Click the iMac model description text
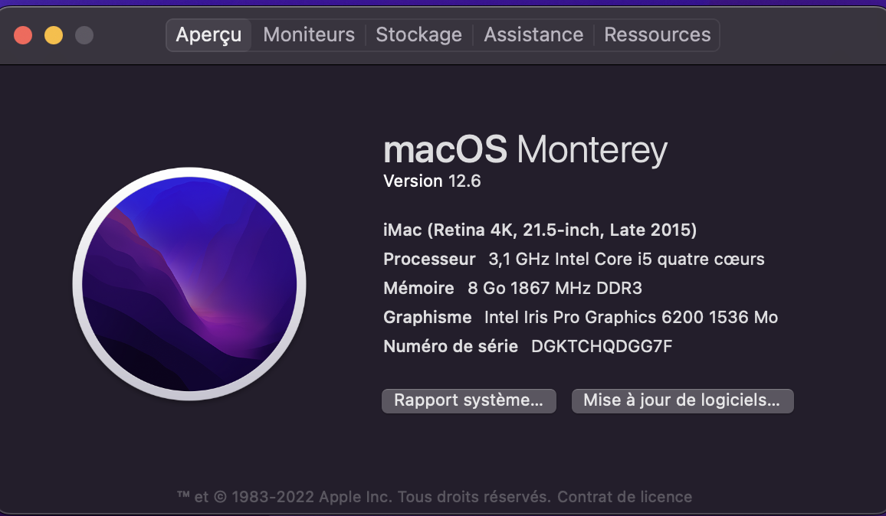Screen dimensions: 886x516 (539, 229)
